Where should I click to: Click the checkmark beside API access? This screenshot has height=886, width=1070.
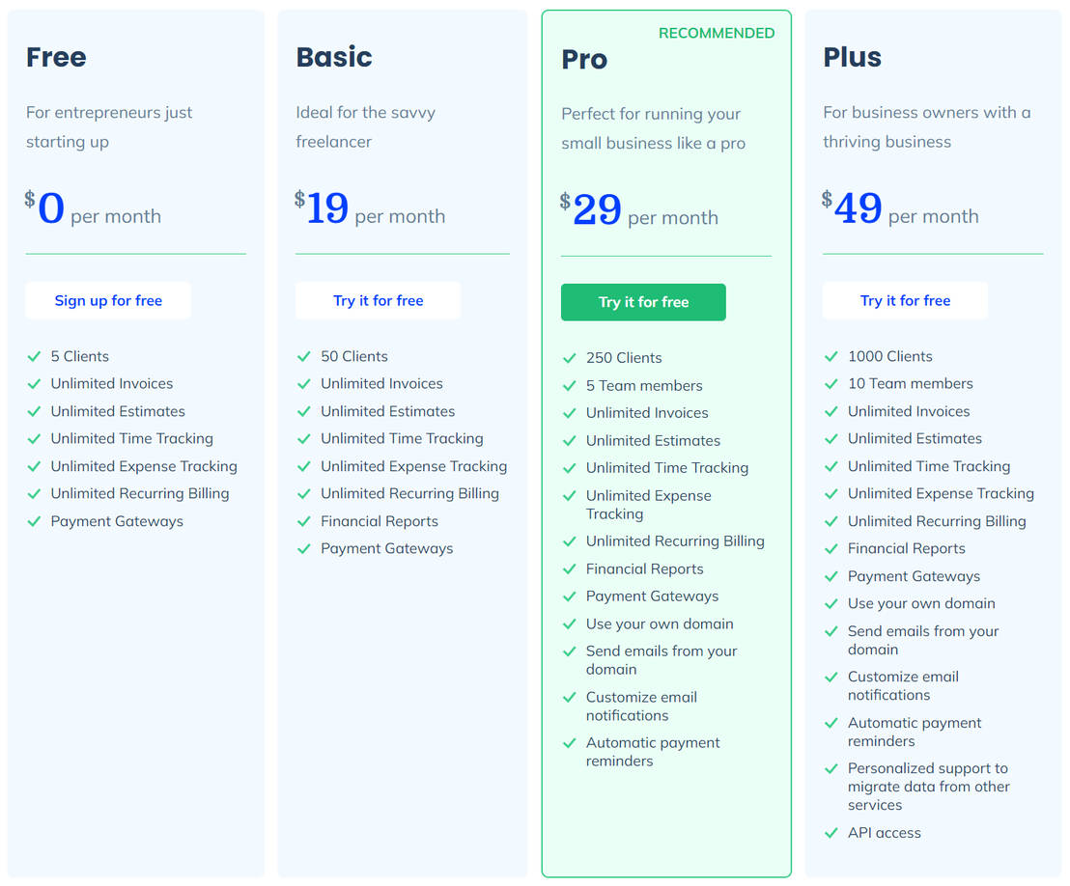point(831,833)
